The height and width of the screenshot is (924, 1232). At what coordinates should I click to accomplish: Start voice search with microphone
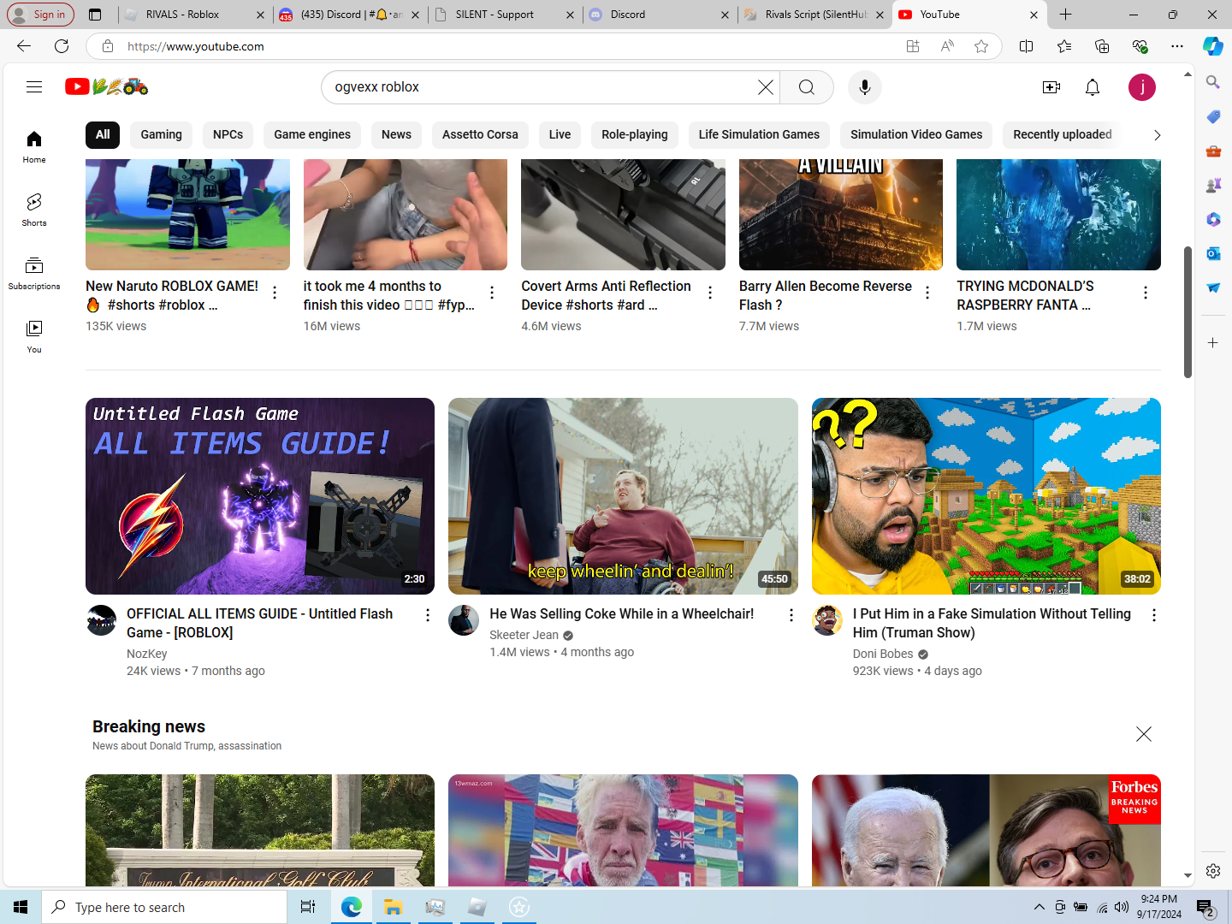[x=864, y=87]
